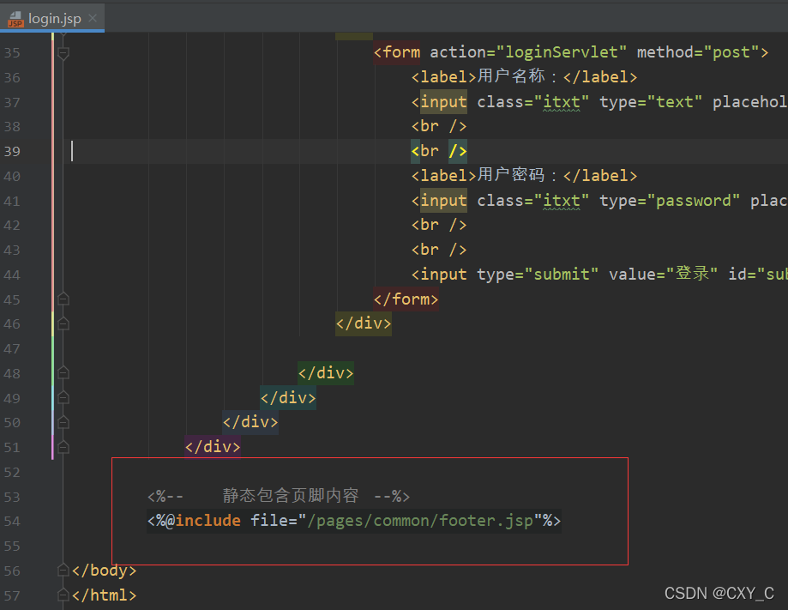
Task: Click the 用户名称 label text
Action: [510, 76]
